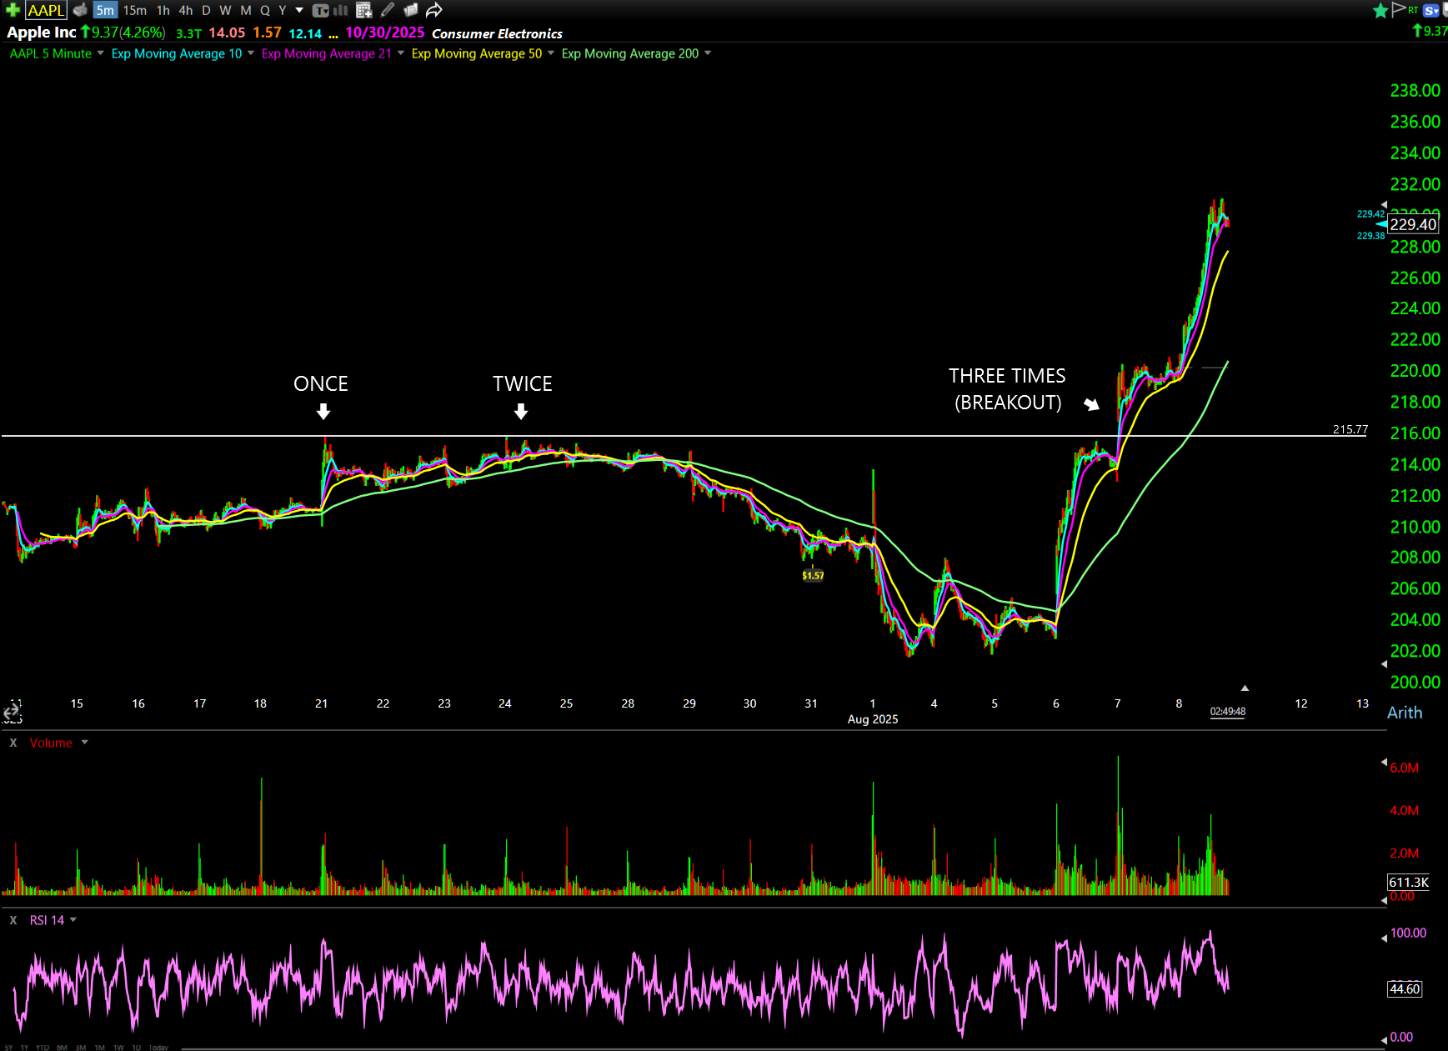The width and height of the screenshot is (1448, 1051).
Task: Select the 5m timeframe button
Action: click(x=105, y=10)
